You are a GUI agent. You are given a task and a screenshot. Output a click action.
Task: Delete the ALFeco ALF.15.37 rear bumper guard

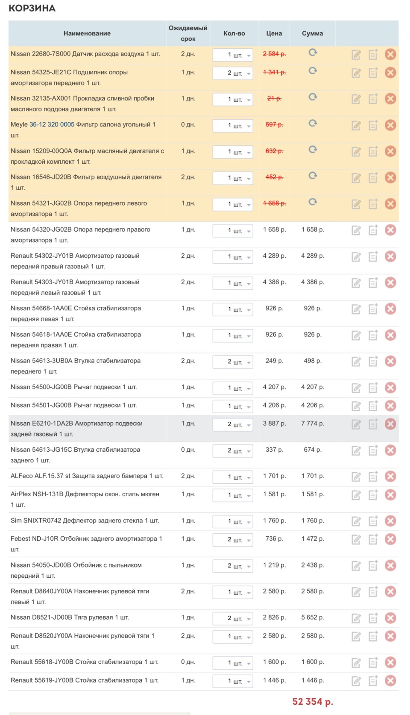point(390,477)
